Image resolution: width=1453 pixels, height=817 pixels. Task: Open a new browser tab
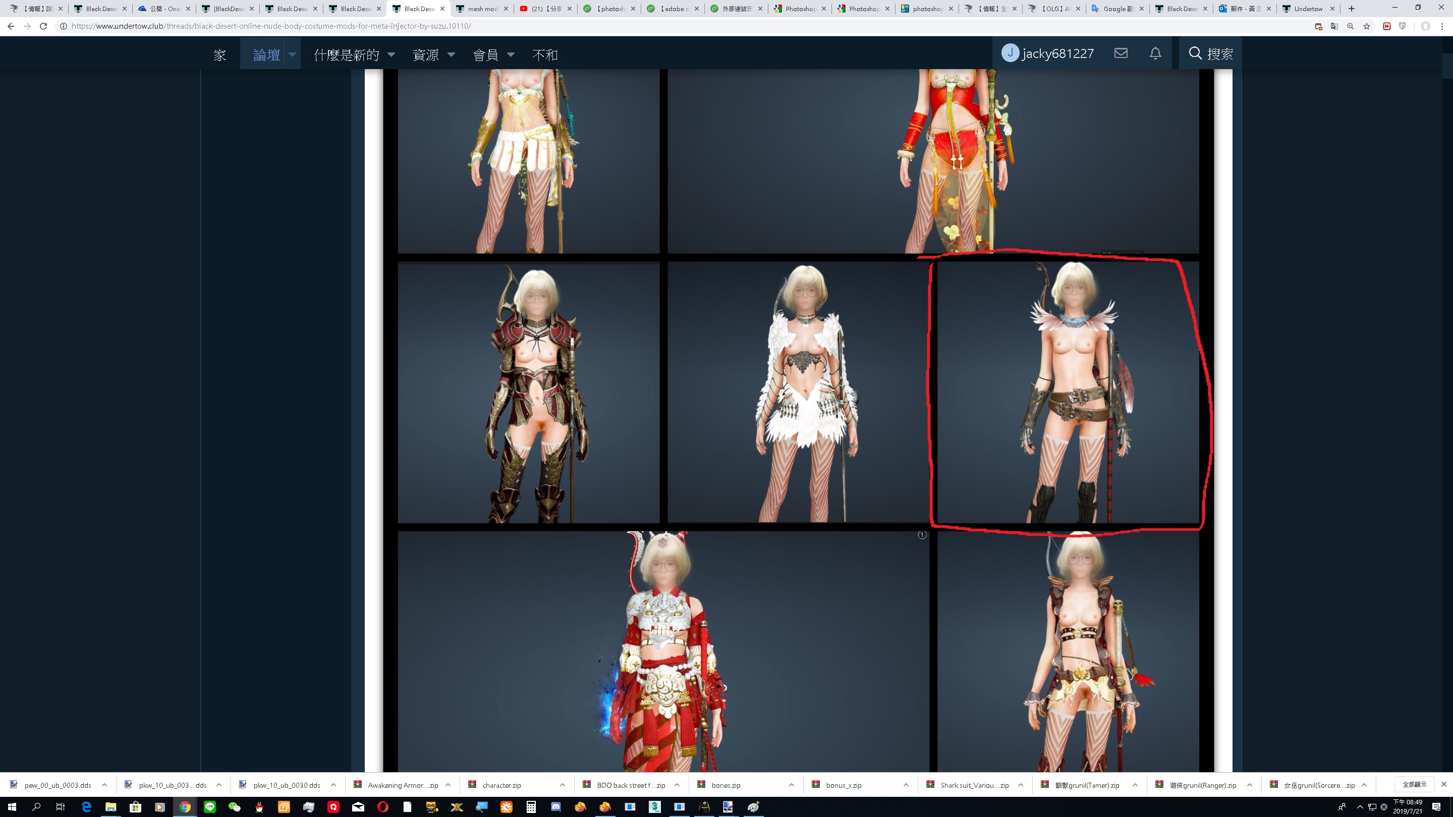point(1352,9)
